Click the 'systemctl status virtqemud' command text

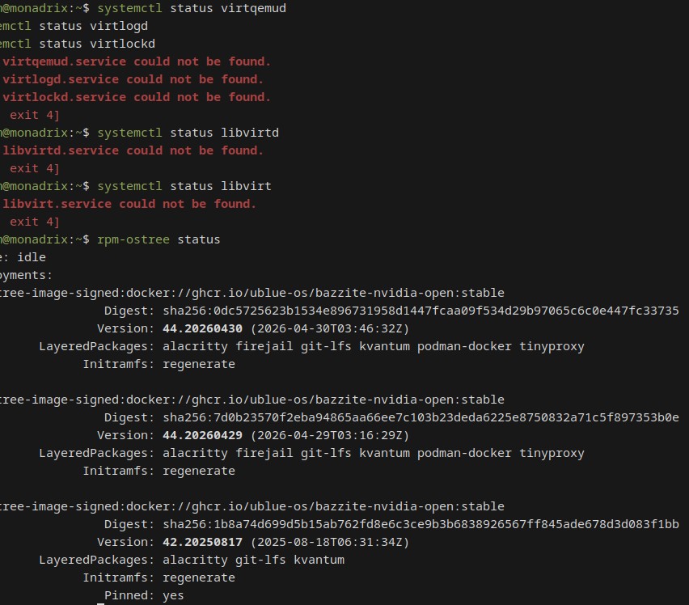tap(192, 8)
